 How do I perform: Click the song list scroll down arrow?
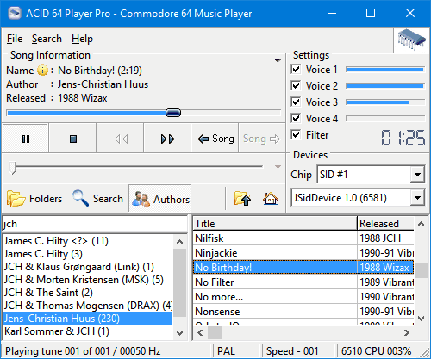[x=421, y=318]
